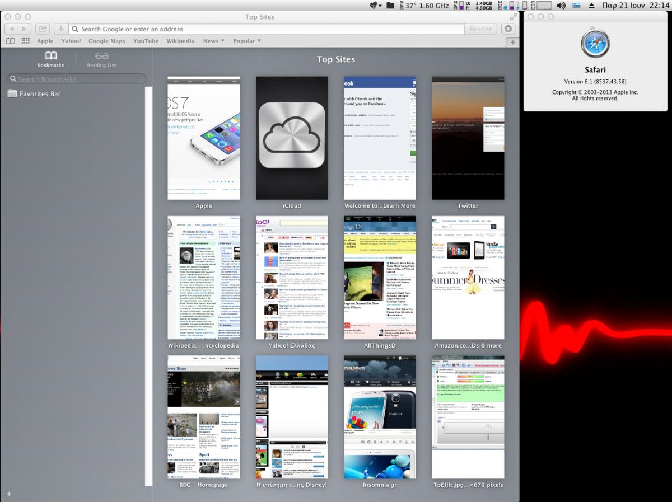The height and width of the screenshot is (502, 672).
Task: Click the eject icon in the menu bar
Action: 592,5
